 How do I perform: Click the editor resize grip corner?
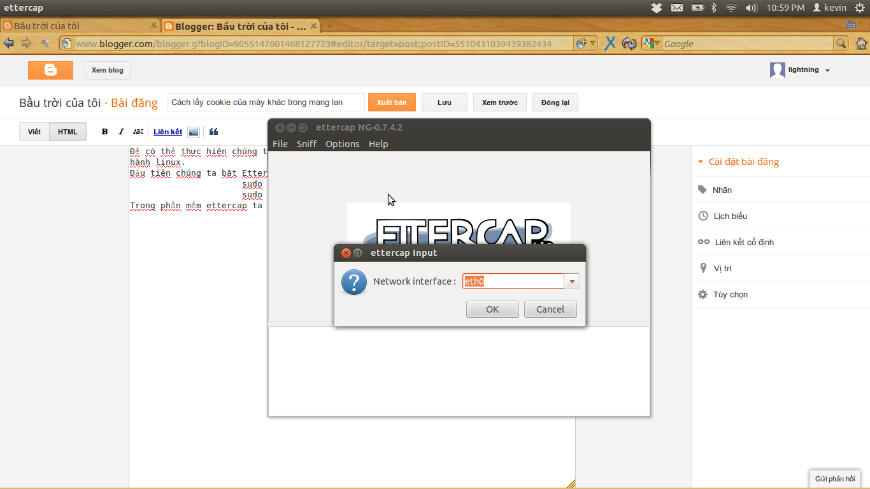point(571,483)
